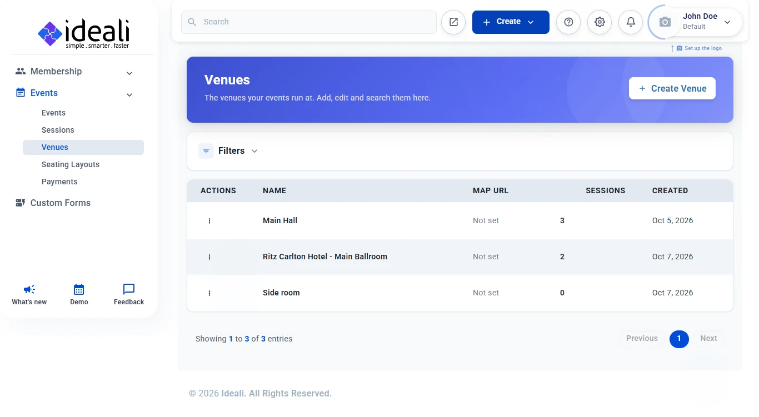Expand the Membership menu chevron

129,73
